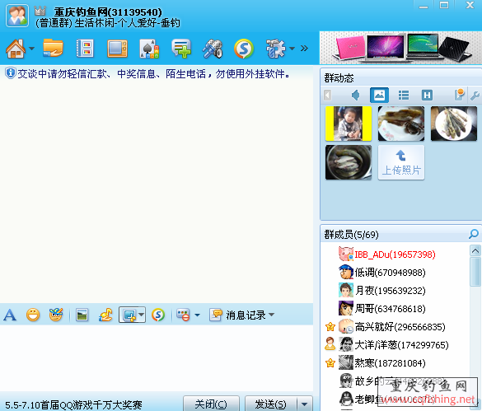482x411 pixels.
Task: Click the 上传照片 upload photo button
Action: pos(401,162)
